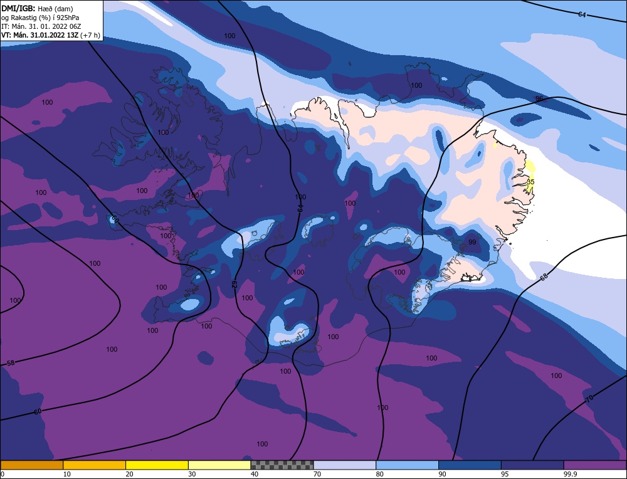The width and height of the screenshot is (627, 479).
Task: Click the pale yellow 30–40 legend swatch
Action: (219, 465)
